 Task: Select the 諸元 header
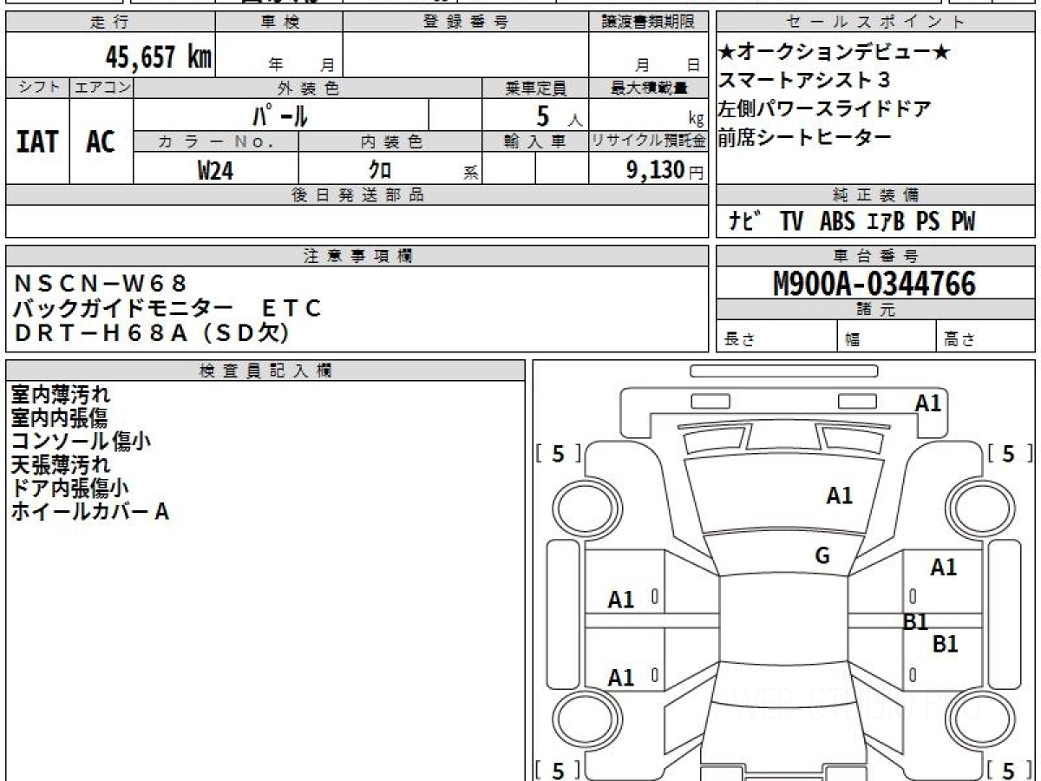point(875,310)
